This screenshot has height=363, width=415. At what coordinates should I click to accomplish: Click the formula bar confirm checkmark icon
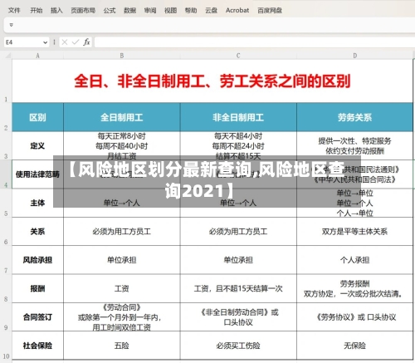(76, 42)
